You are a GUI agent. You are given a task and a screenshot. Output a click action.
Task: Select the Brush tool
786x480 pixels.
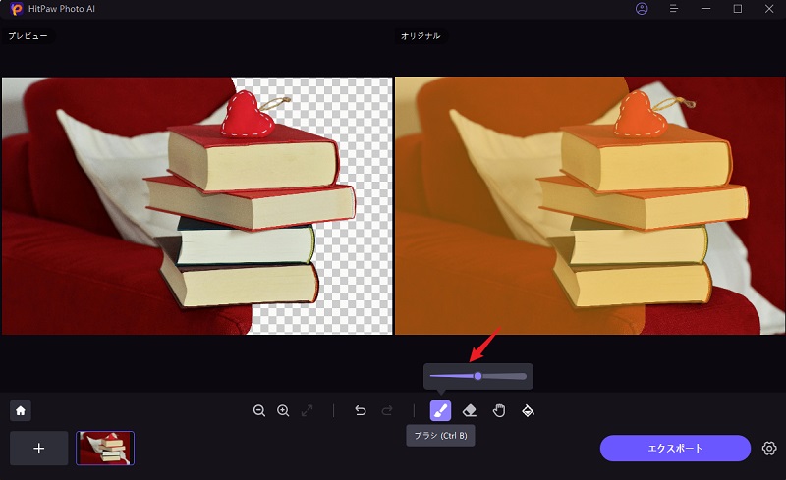click(440, 410)
